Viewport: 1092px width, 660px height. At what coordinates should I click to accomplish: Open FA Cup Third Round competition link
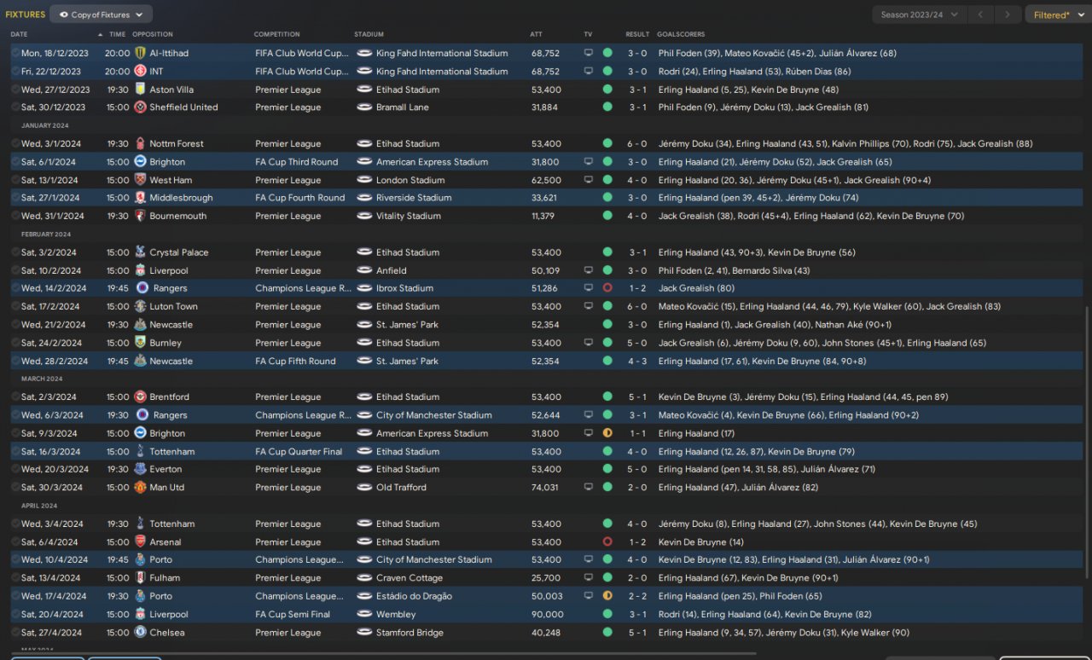point(296,162)
